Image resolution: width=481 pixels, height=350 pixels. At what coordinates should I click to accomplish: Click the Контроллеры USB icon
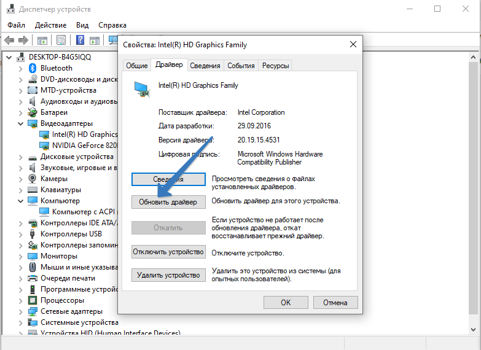point(33,234)
